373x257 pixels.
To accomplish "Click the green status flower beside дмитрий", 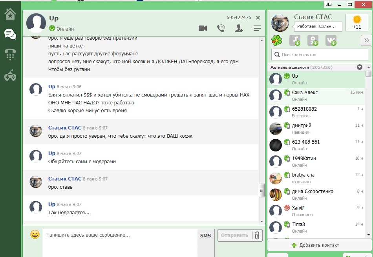I will [x=287, y=125].
